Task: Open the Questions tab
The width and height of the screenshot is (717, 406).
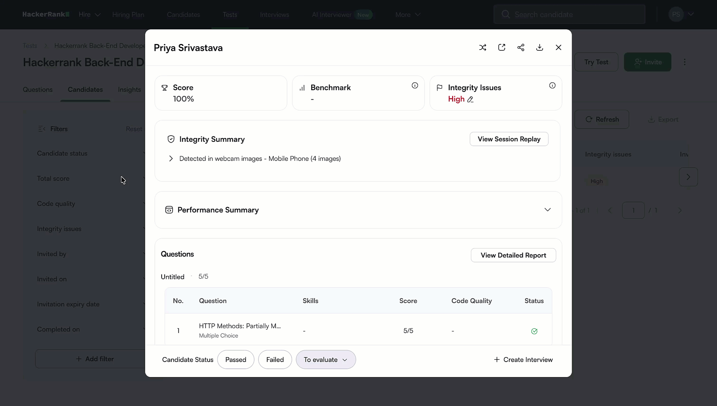Action: click(x=38, y=89)
